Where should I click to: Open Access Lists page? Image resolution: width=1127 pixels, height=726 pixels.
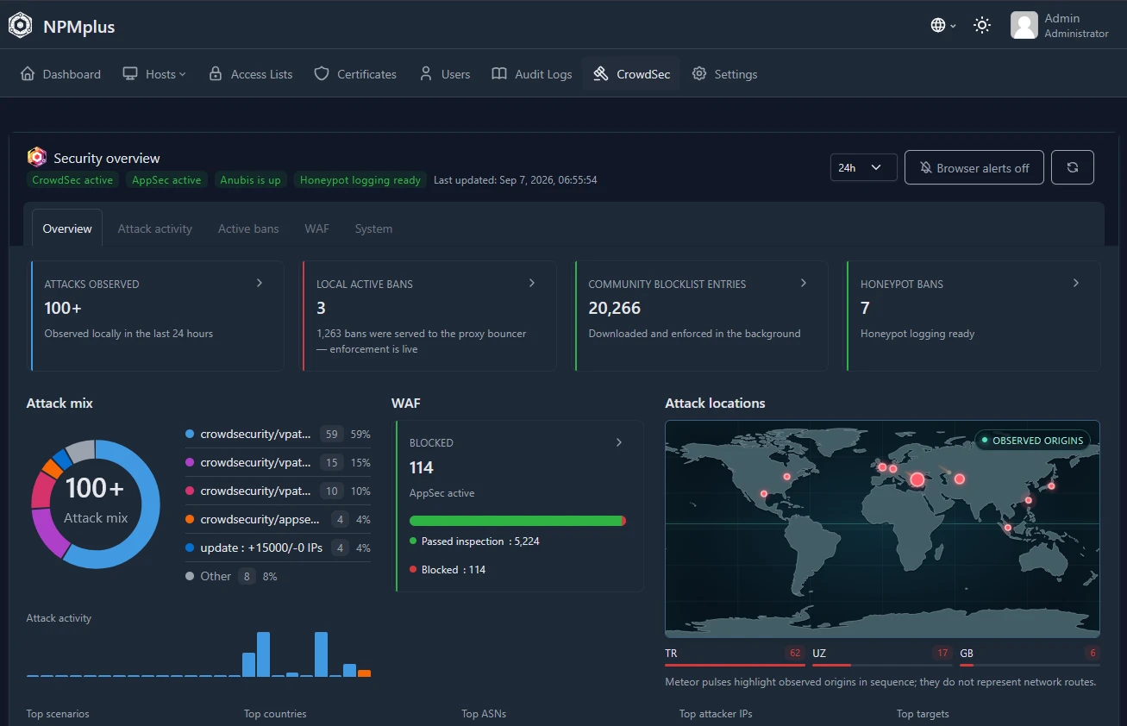(x=251, y=74)
